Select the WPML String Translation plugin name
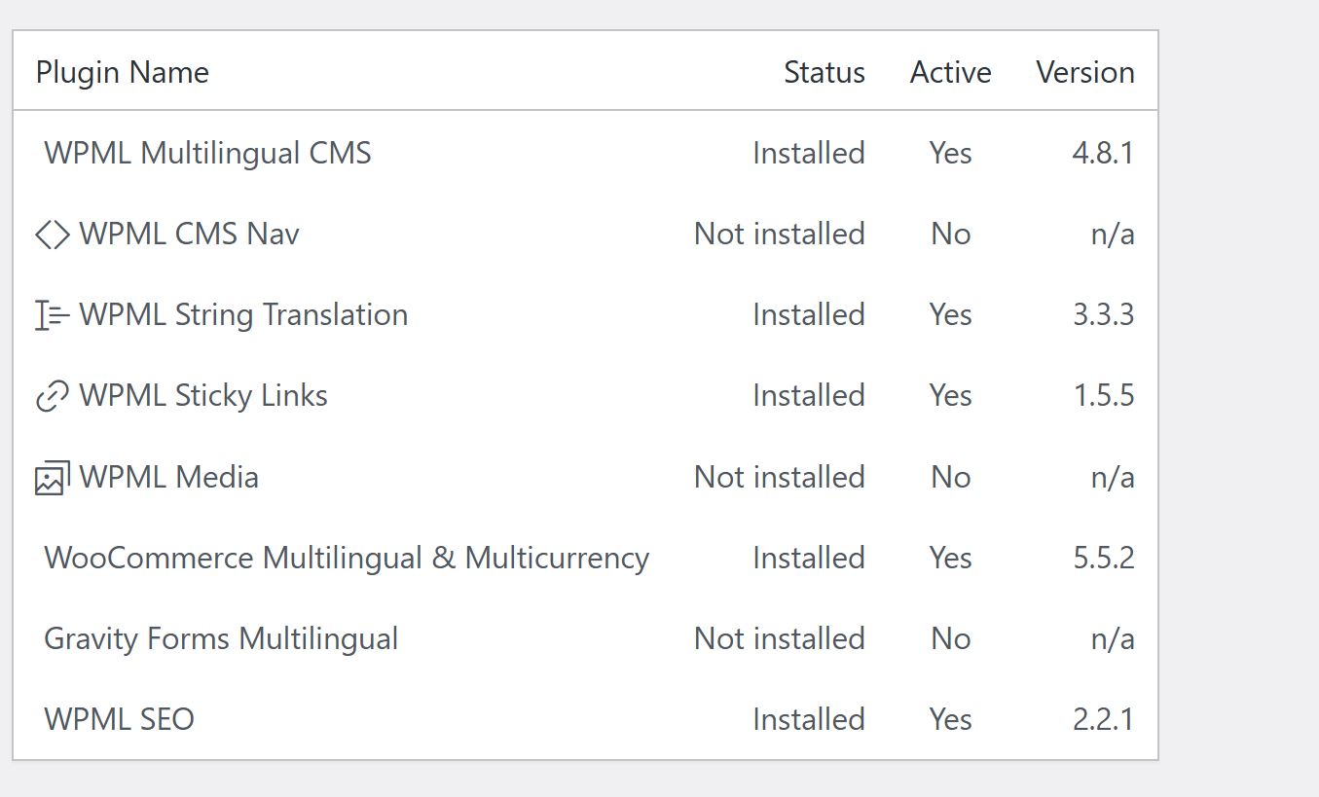Viewport: 1319px width, 797px height. point(243,315)
